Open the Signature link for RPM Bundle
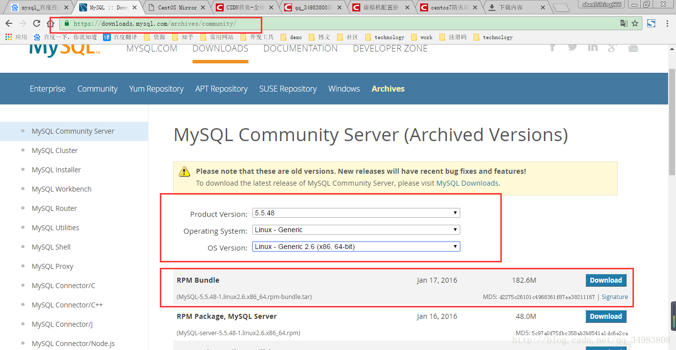The height and width of the screenshot is (350, 676). tap(615, 297)
